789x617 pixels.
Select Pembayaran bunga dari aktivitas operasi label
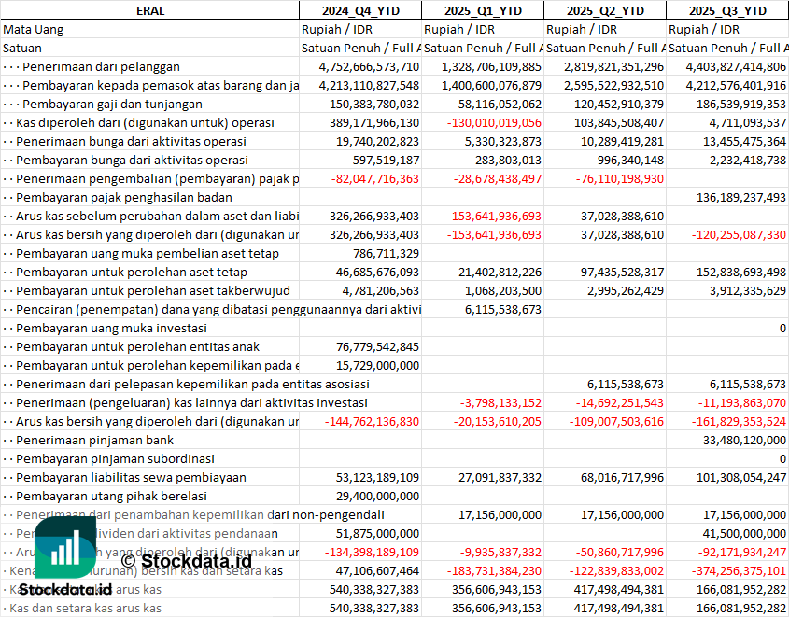(132, 160)
